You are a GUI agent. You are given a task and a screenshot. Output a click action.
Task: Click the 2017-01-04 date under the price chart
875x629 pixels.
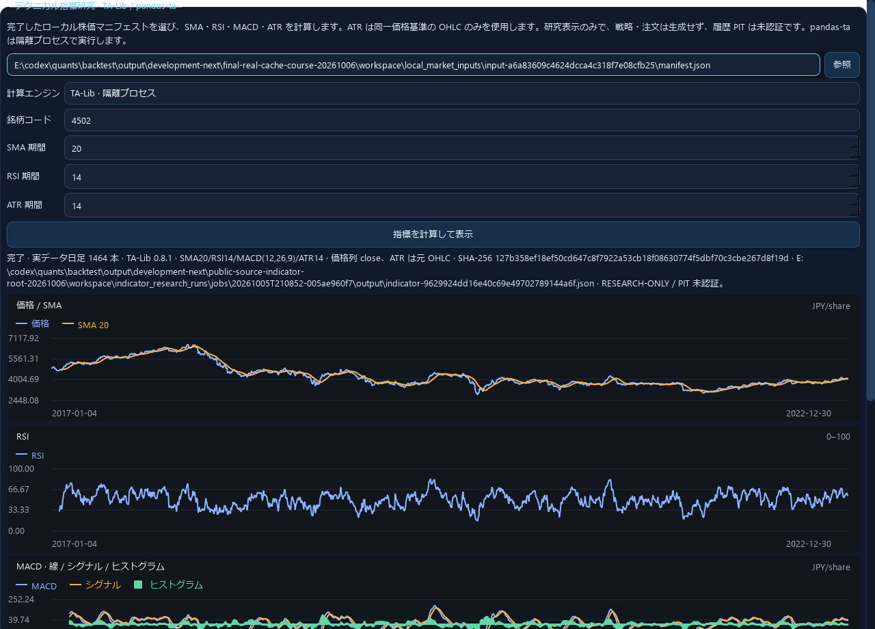tap(75, 413)
